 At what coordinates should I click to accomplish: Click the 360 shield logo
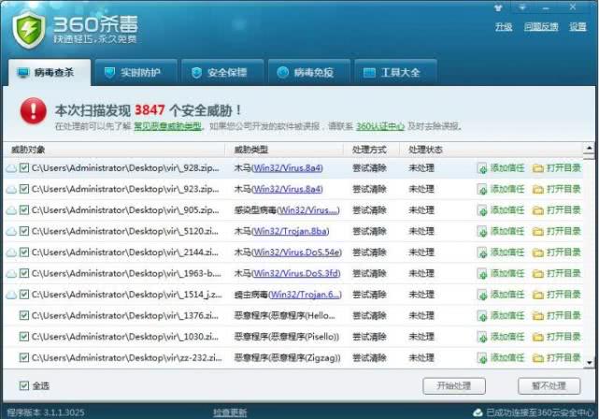coord(29,29)
